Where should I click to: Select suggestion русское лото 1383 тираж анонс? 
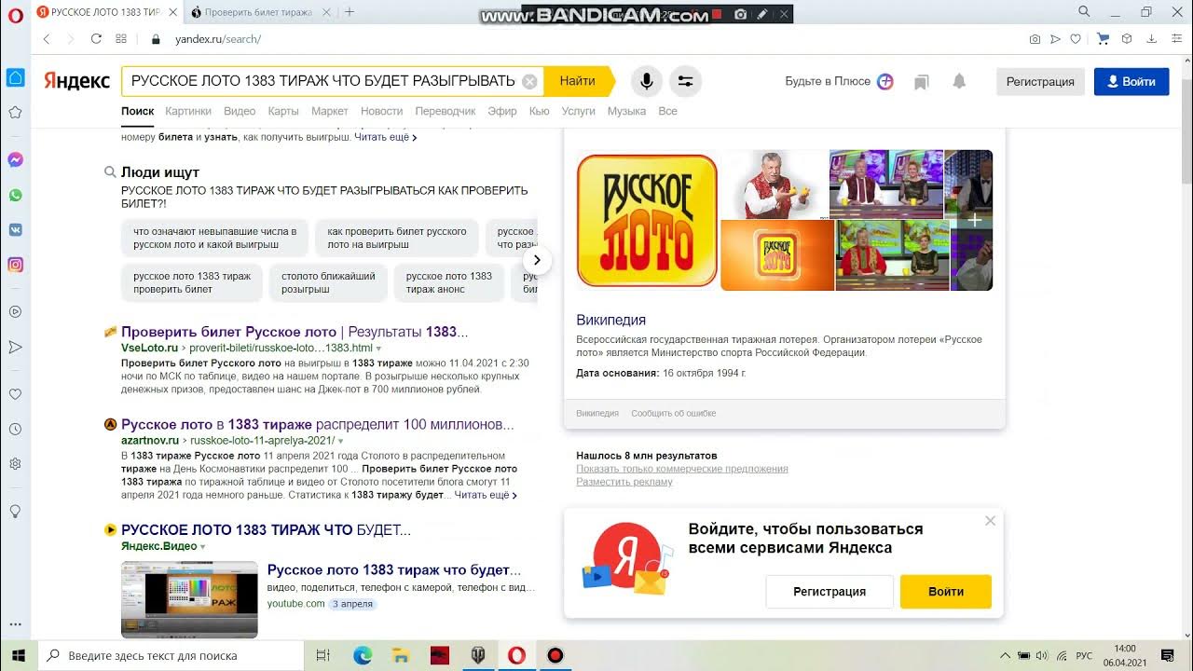pos(449,282)
